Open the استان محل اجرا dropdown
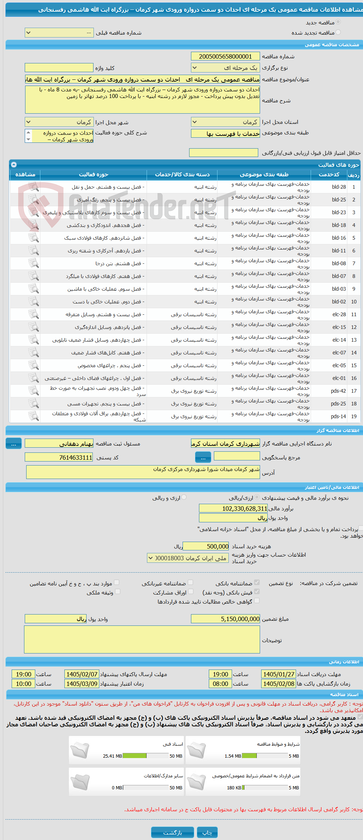Screen dimensions: 363x840 point(226,122)
